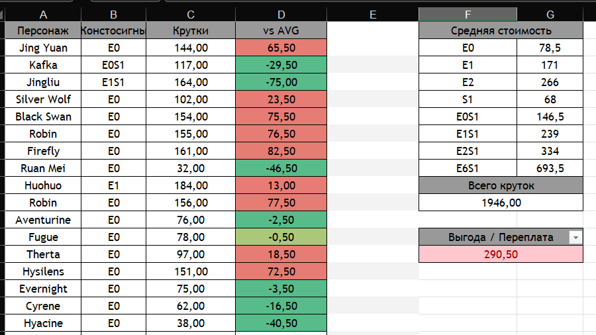Select the column A header

(43, 14)
